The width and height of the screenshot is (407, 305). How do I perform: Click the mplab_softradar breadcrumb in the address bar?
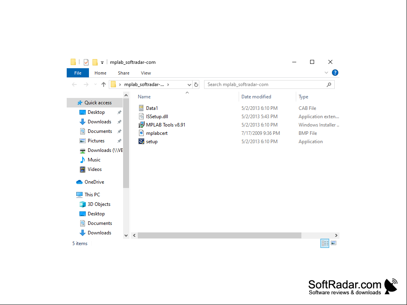pos(144,84)
